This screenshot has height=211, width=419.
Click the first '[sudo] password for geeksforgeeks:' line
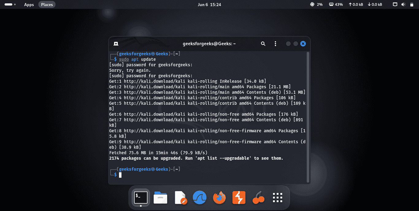click(x=151, y=65)
